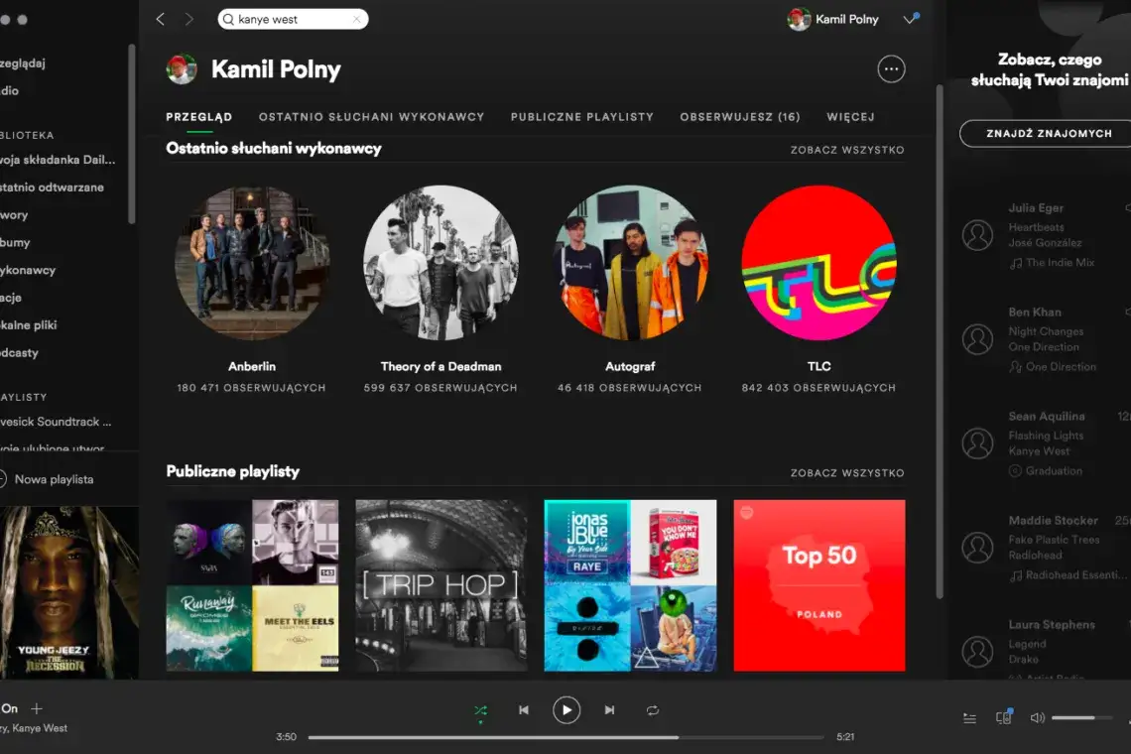Click the Devices Available icon

click(x=1003, y=717)
